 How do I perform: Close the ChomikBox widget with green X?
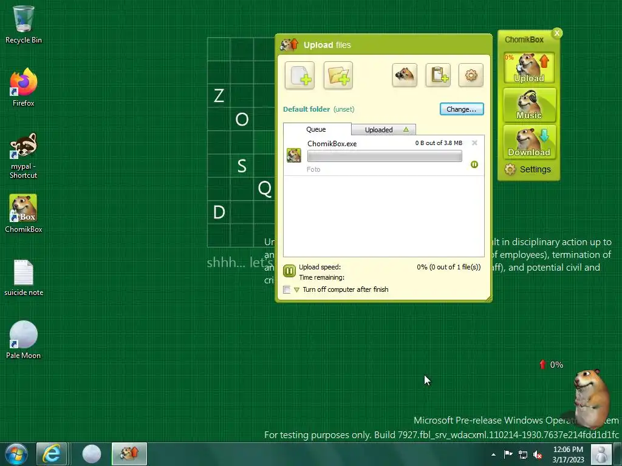[x=557, y=33]
